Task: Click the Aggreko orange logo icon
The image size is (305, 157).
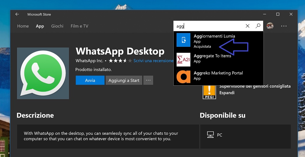Action: (183, 77)
